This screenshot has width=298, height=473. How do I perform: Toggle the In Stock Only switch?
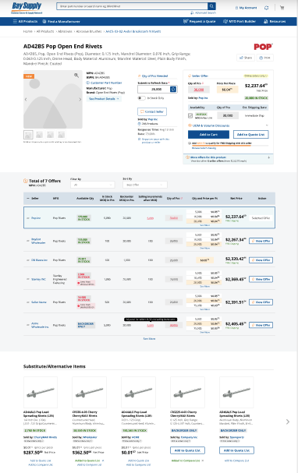pos(141,98)
